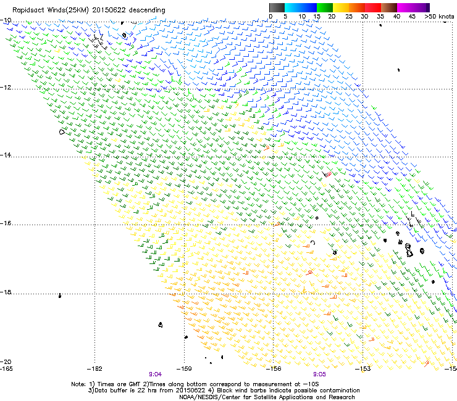Screen dimensions: 457x401
Task: Click the small island outline left of -162 at -13.3
Action: [62, 132]
